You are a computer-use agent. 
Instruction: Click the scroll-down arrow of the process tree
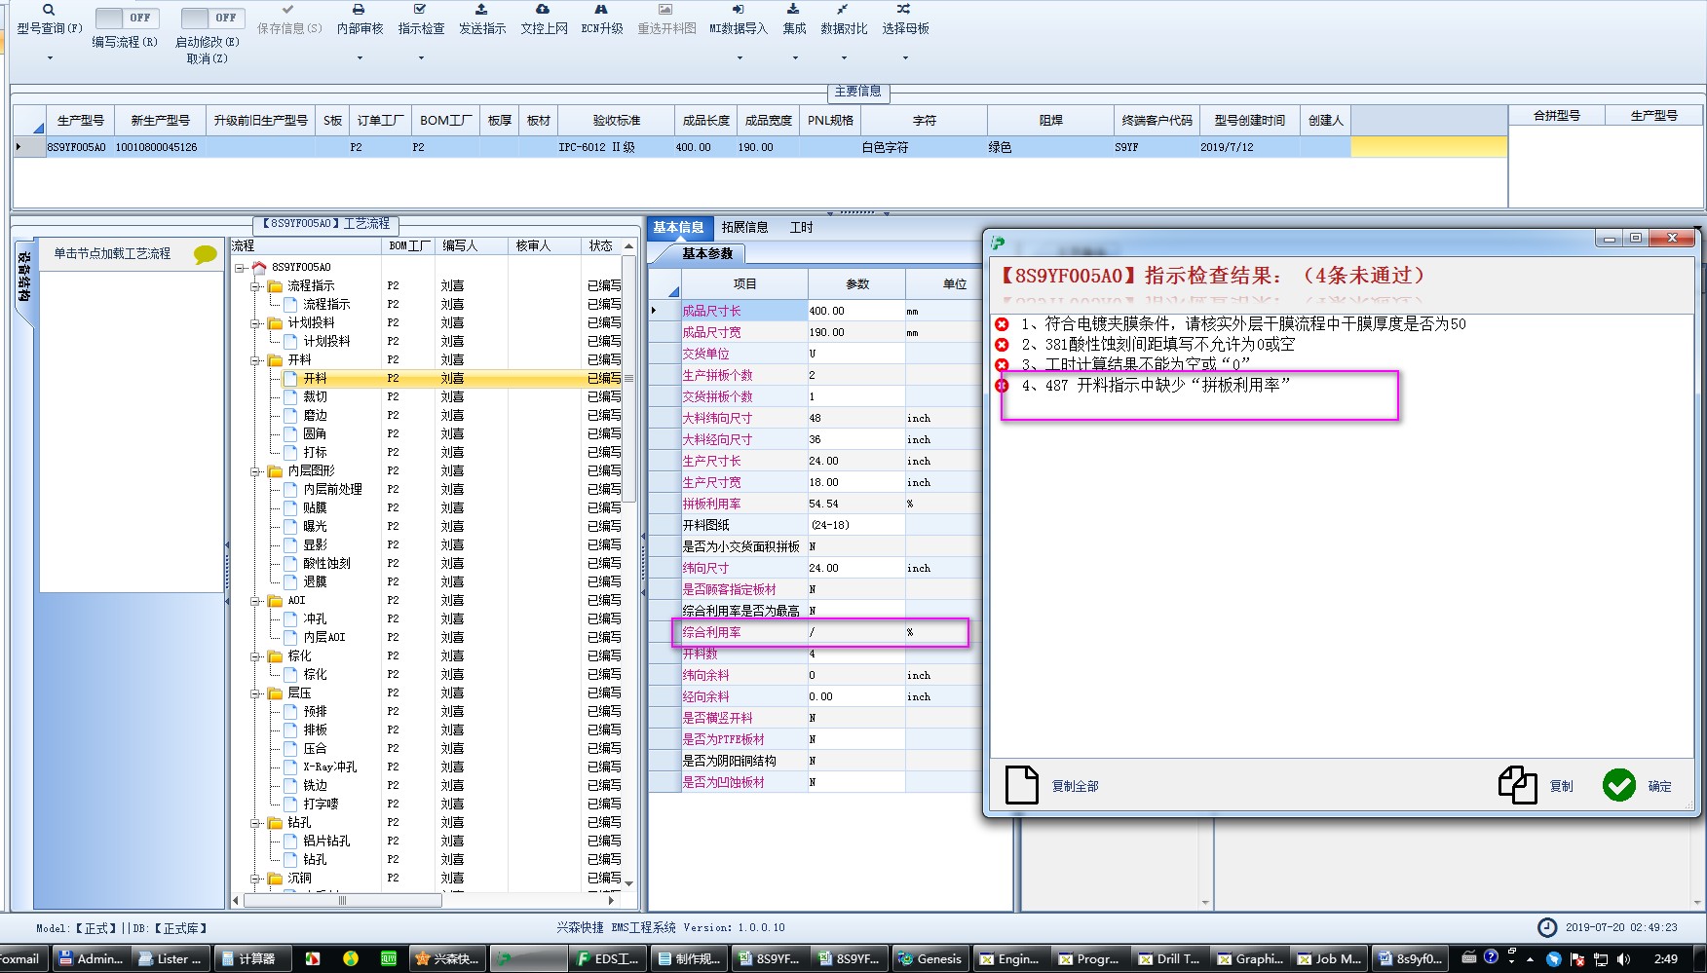[629, 882]
